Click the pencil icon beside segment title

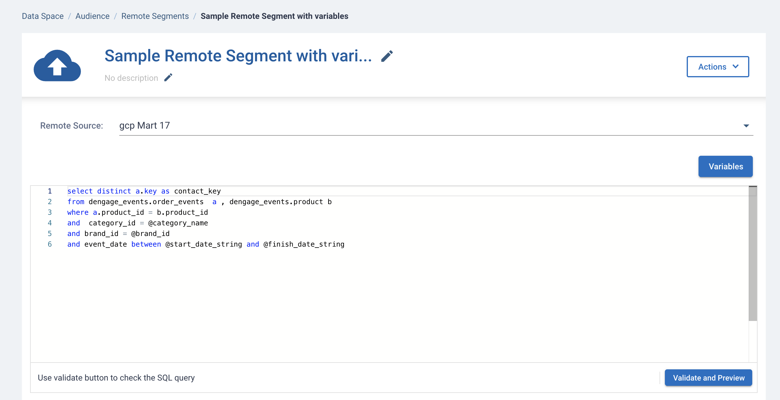pos(387,56)
